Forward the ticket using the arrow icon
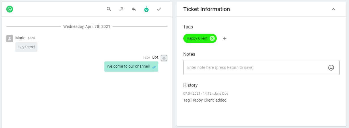The height and width of the screenshot is (128, 349). [121, 9]
